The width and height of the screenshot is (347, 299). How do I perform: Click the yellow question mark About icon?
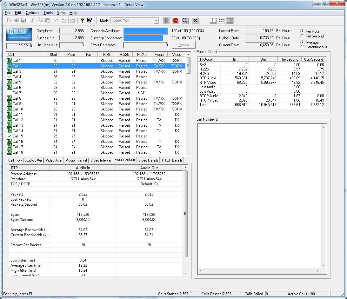(x=82, y=21)
